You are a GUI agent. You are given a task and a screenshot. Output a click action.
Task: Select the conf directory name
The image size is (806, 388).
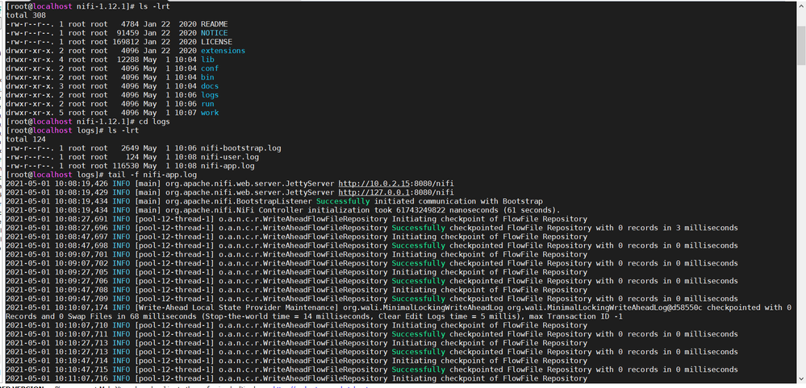pyautogui.click(x=210, y=68)
